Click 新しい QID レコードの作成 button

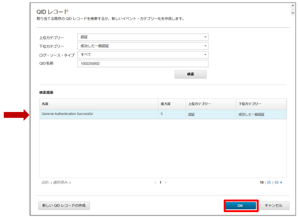(x=64, y=205)
